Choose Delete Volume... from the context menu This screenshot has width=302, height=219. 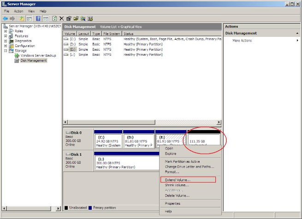190,195
